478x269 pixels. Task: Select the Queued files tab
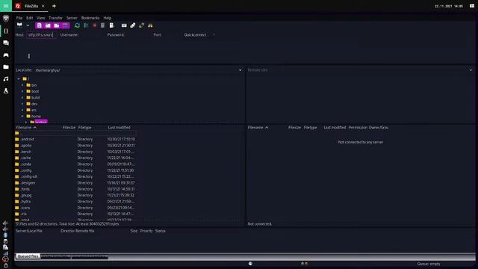coord(28,256)
